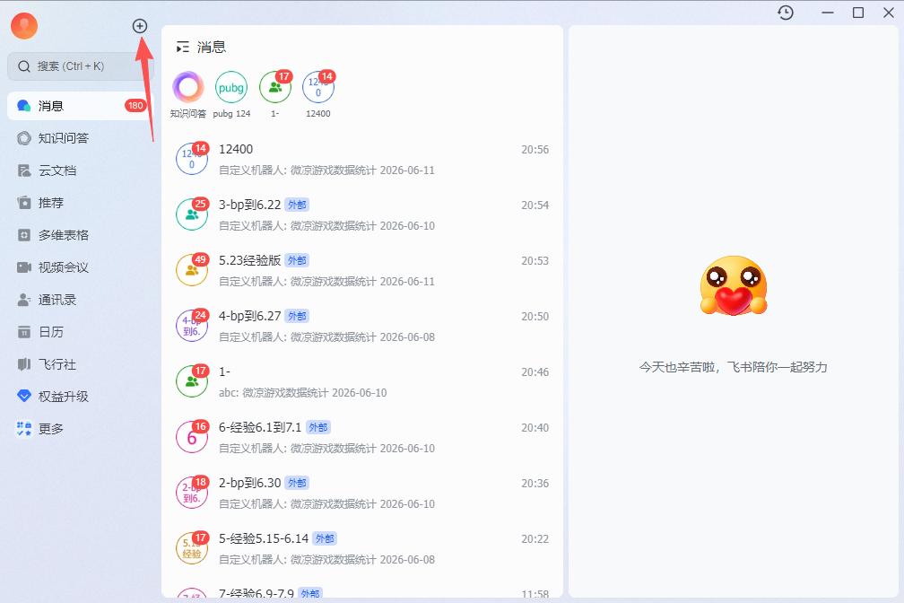Click 外部 tag on 6-经验6.1到7.1
Image resolution: width=904 pixels, height=603 pixels.
(317, 428)
